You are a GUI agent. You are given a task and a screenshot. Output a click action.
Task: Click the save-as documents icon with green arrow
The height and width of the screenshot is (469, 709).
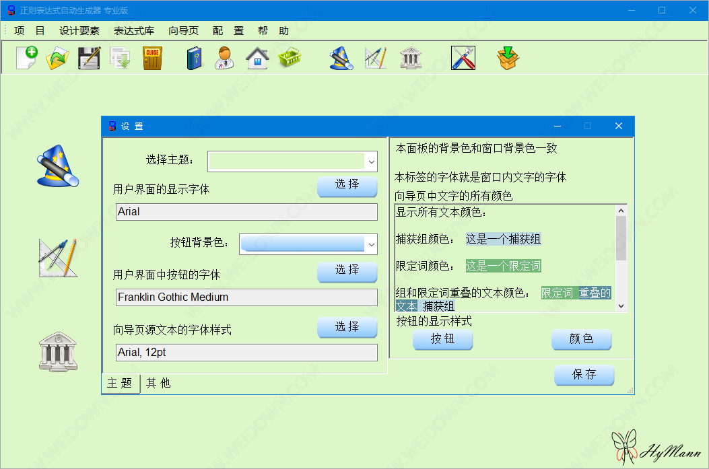pos(121,58)
